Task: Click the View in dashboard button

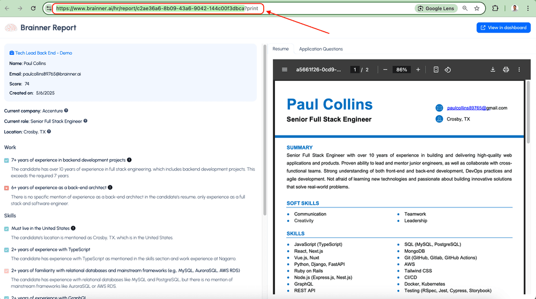Action: pos(503,27)
